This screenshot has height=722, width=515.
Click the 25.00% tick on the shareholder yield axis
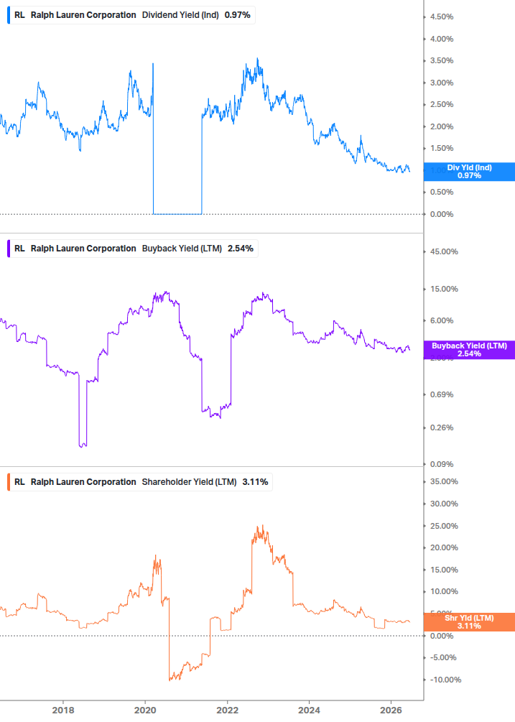tap(444, 526)
